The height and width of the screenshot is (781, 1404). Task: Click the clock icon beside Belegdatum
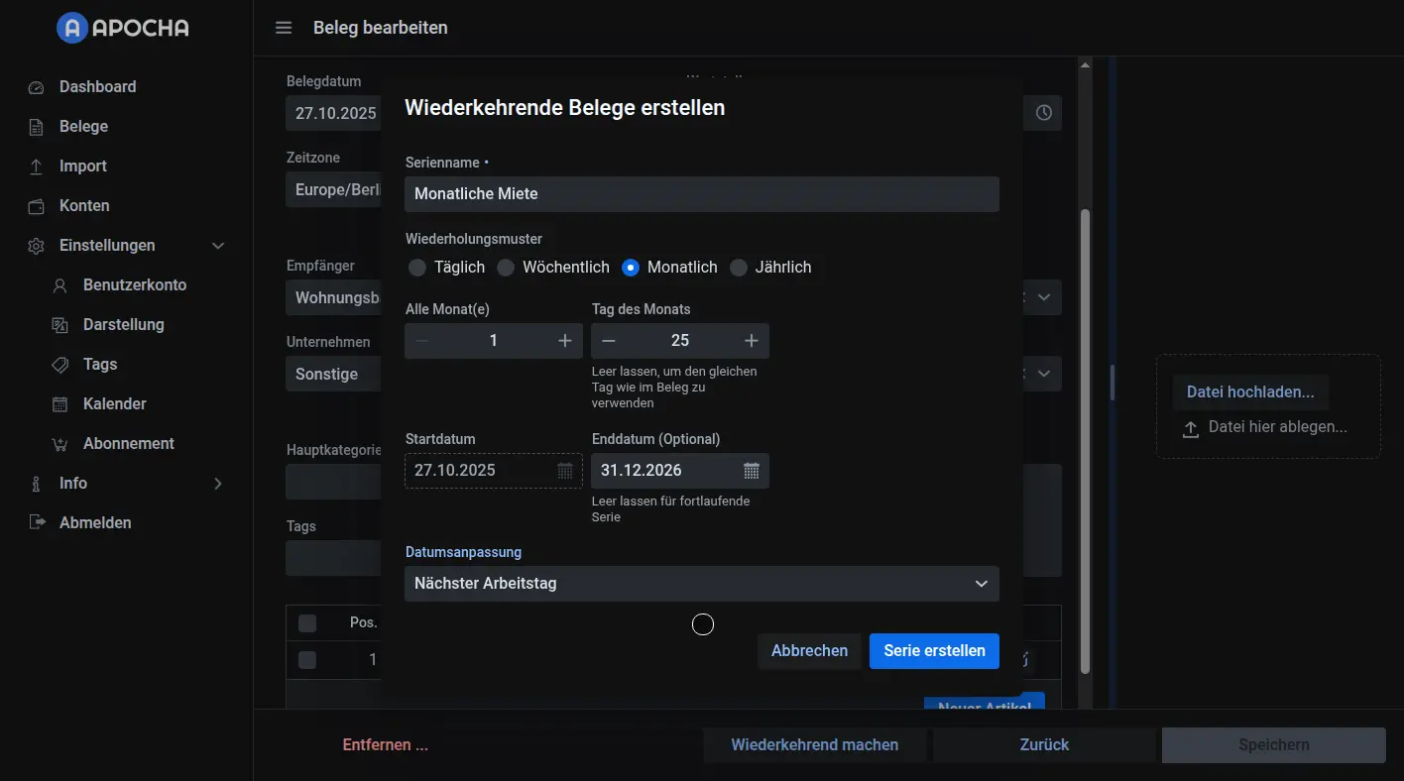click(1043, 113)
